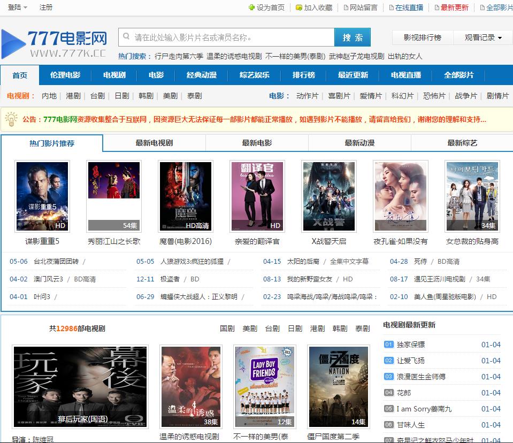Select hot search 出轨的女人
Viewport: 513px width, 443px height.
[x=405, y=56]
